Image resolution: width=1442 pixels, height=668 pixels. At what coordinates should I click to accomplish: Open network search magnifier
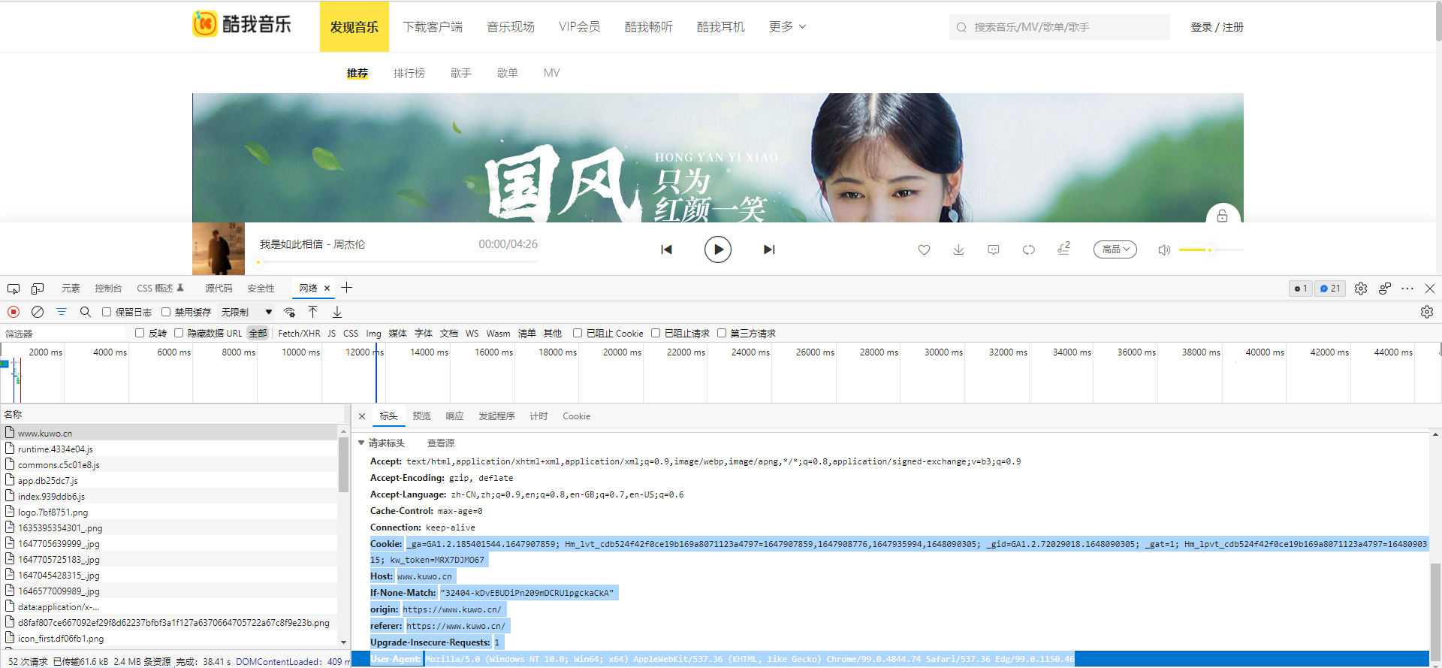86,312
